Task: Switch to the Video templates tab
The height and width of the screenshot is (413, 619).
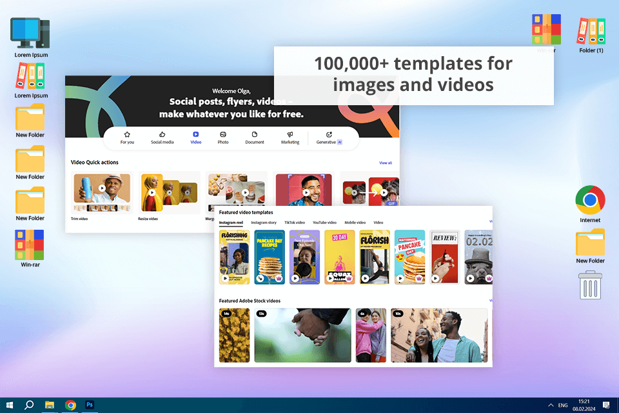Action: click(x=378, y=223)
